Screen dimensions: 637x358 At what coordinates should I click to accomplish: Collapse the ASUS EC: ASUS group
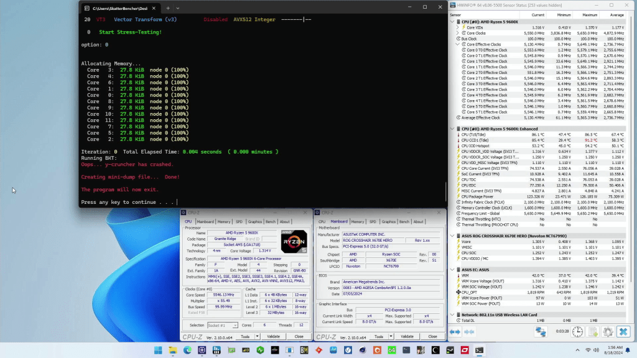click(x=452, y=270)
